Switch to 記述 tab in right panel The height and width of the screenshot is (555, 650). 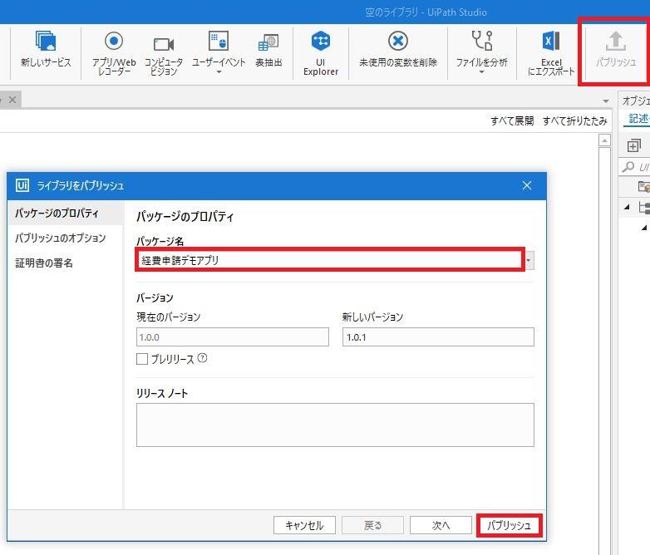[638, 119]
